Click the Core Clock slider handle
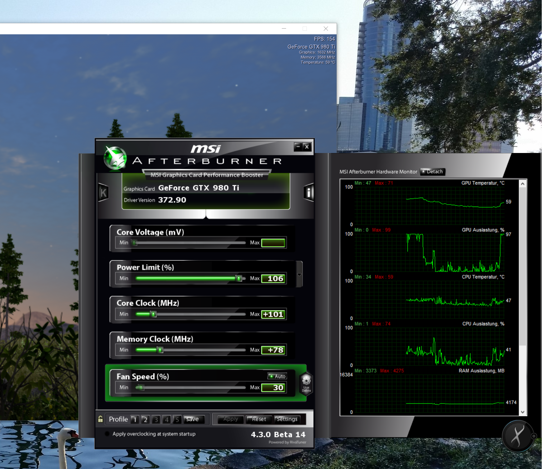The image size is (550, 469). point(154,314)
